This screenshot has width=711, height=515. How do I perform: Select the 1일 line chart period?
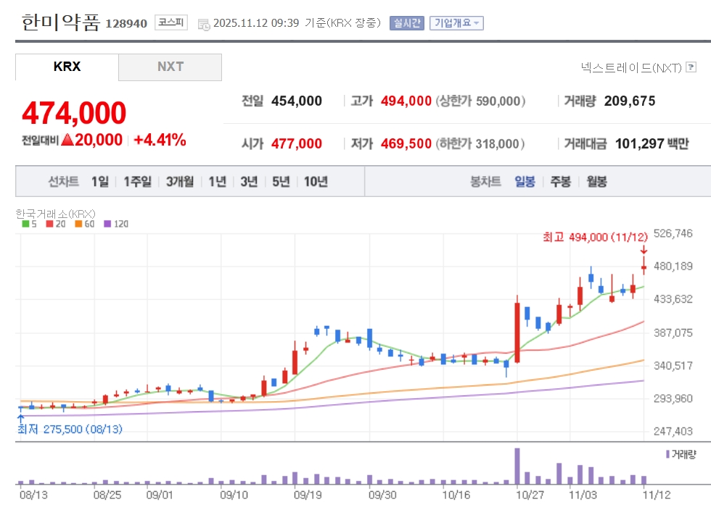click(x=99, y=182)
